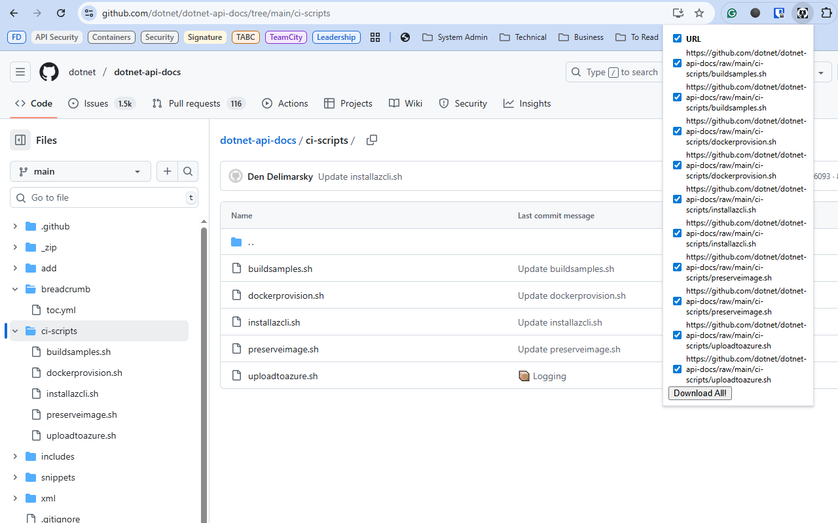
Task: Open GitHub hamburger navigation menu
Action: tap(20, 72)
